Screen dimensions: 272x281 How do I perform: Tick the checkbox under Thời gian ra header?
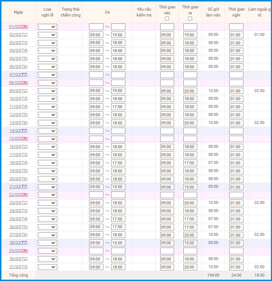pyautogui.click(x=190, y=18)
